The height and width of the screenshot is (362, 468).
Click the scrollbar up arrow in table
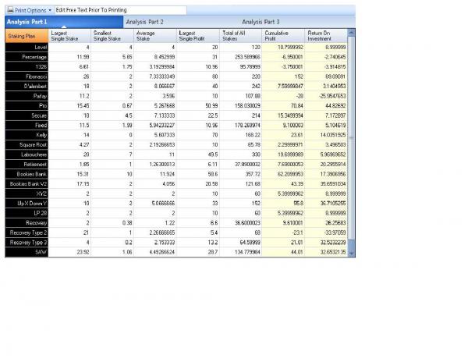click(x=351, y=32)
